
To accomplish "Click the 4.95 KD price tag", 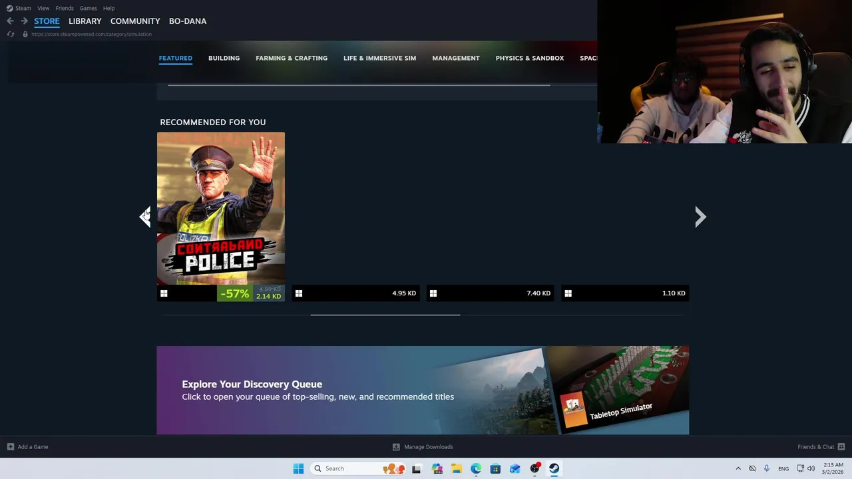I will click(404, 293).
